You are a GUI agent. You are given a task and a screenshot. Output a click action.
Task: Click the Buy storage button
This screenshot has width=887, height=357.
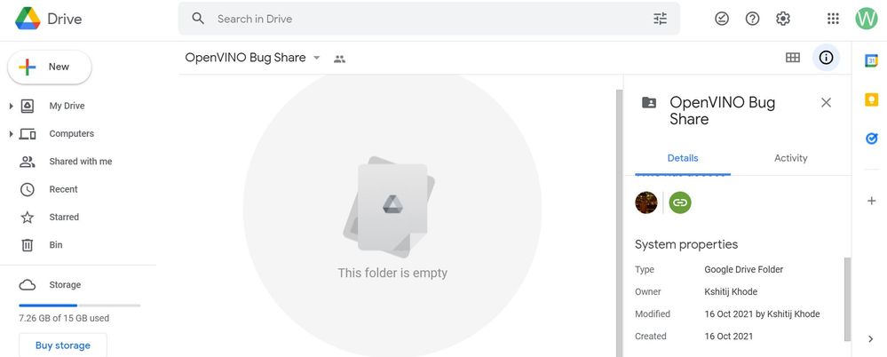(x=63, y=345)
